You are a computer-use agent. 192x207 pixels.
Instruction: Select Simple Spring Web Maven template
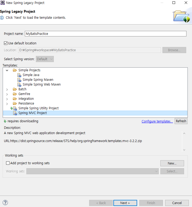(42, 84)
